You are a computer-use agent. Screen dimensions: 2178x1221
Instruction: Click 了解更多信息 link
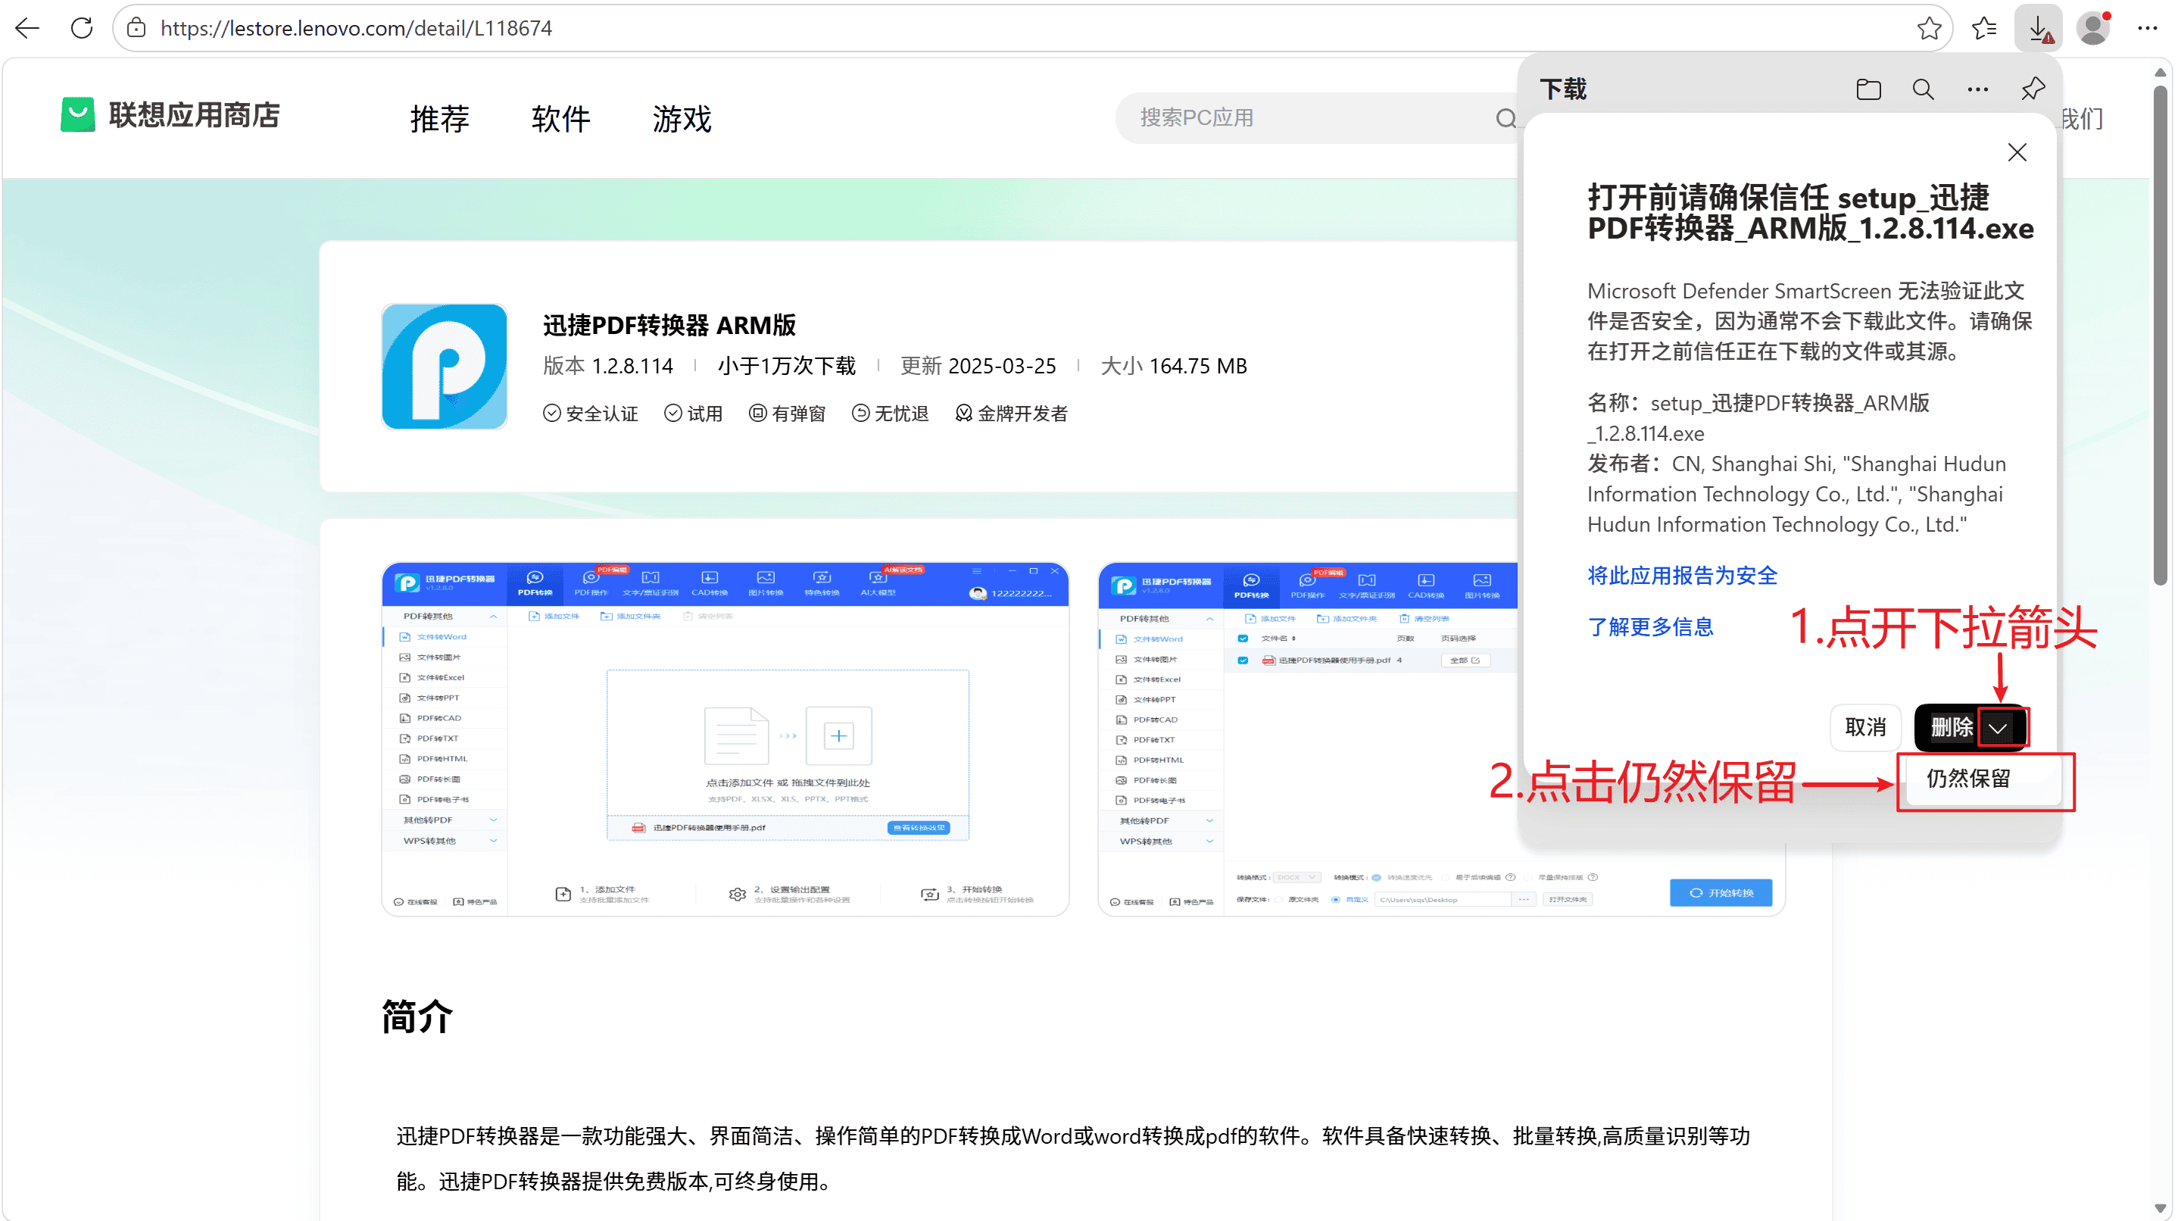point(1649,627)
